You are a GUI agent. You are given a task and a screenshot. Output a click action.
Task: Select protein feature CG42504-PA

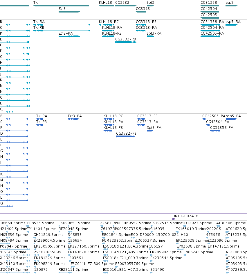[208, 125]
